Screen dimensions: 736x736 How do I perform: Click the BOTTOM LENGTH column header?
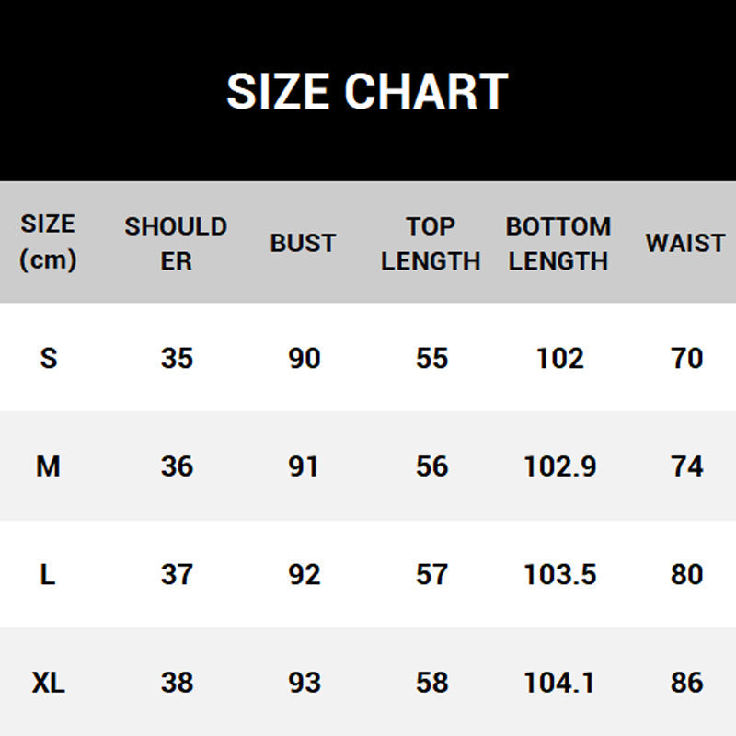pyautogui.click(x=558, y=243)
